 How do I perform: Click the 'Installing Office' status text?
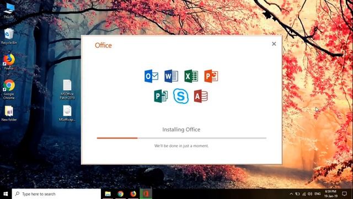click(x=181, y=129)
